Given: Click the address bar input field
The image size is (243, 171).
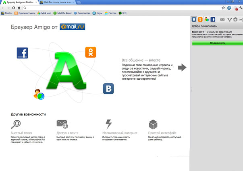Looking at the screenshot, I should tap(124, 8).
